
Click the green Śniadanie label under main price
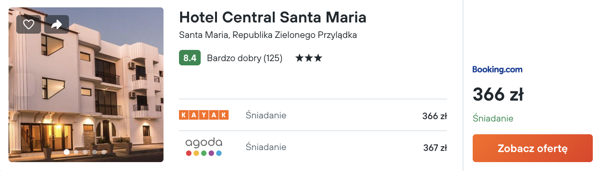pyautogui.click(x=493, y=118)
